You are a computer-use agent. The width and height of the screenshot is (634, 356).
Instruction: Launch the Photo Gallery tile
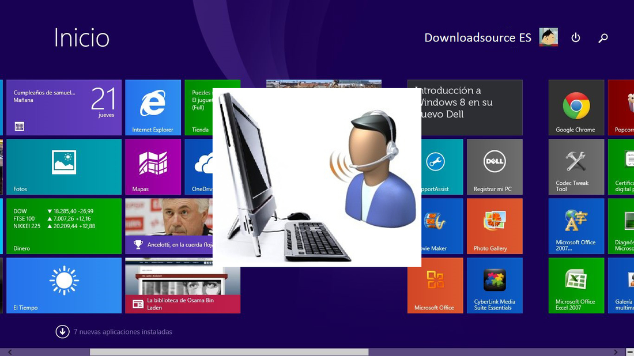(495, 226)
